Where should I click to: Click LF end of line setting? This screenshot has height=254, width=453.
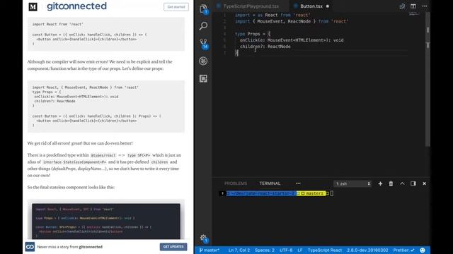tap(300, 250)
